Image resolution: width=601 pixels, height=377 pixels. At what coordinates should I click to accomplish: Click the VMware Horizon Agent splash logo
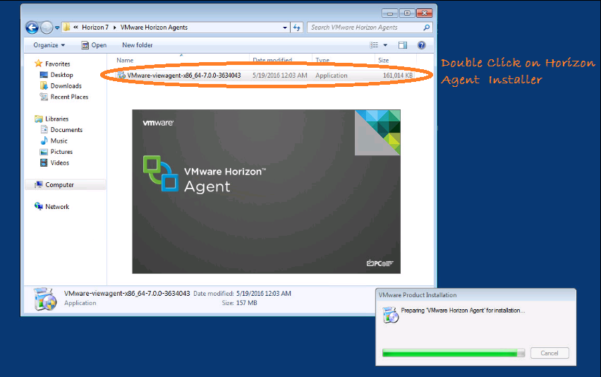coord(161,174)
